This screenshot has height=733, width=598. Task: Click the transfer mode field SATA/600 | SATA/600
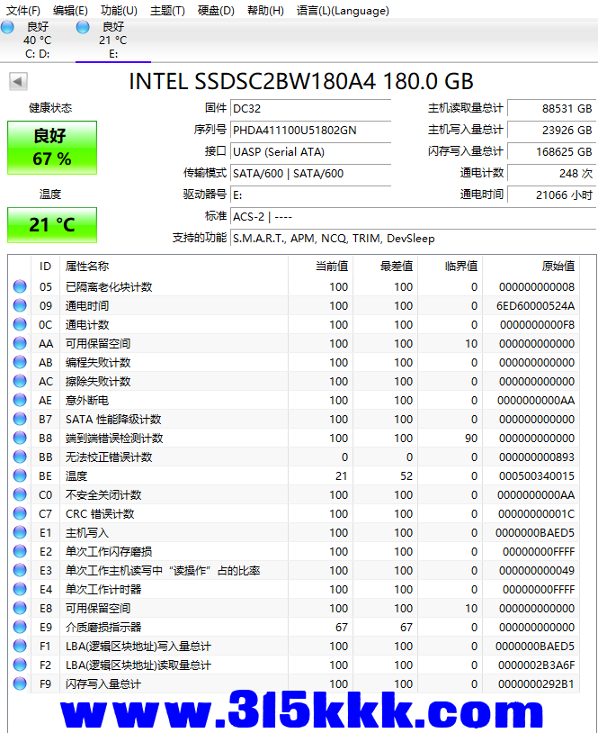coord(310,174)
